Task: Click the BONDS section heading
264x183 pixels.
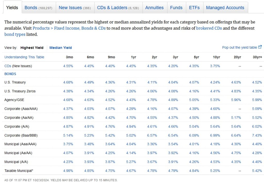Action: (10, 74)
